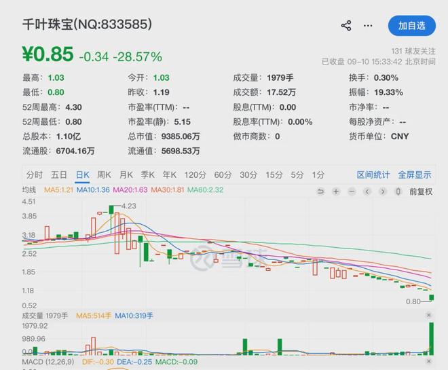The image size is (448, 370).
Task: Click the DEA:-0.25 value label
Action: [134, 362]
